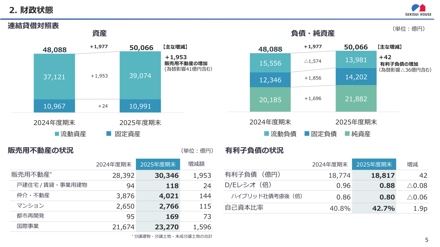Select the 15,556 current liabilities bar segment
Screen dimensions: 440x247
[x=270, y=63]
